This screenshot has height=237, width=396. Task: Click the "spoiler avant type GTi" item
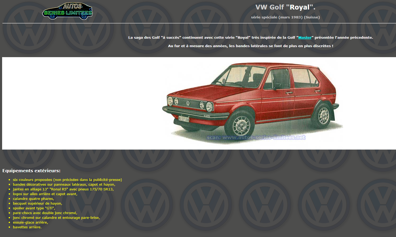(34, 208)
